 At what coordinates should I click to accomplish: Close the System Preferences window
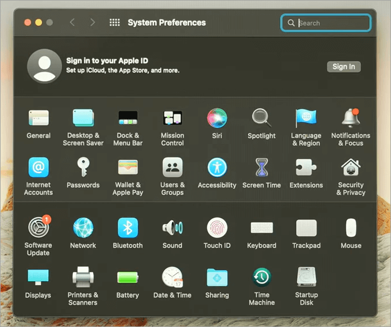[x=28, y=22]
